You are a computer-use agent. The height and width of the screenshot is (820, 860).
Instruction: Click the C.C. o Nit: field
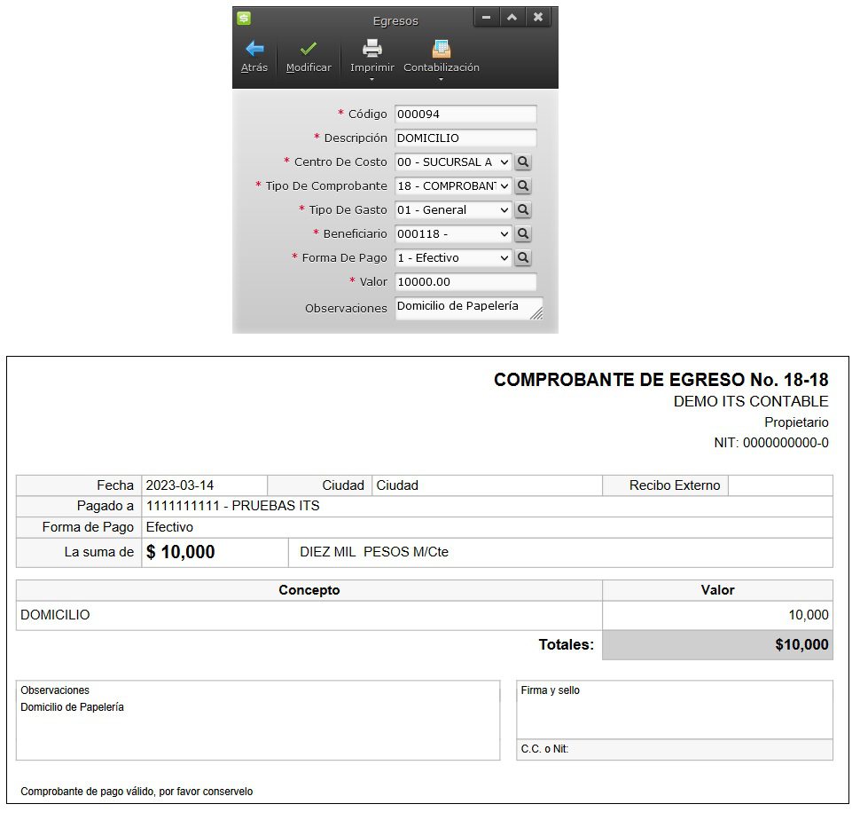click(675, 750)
